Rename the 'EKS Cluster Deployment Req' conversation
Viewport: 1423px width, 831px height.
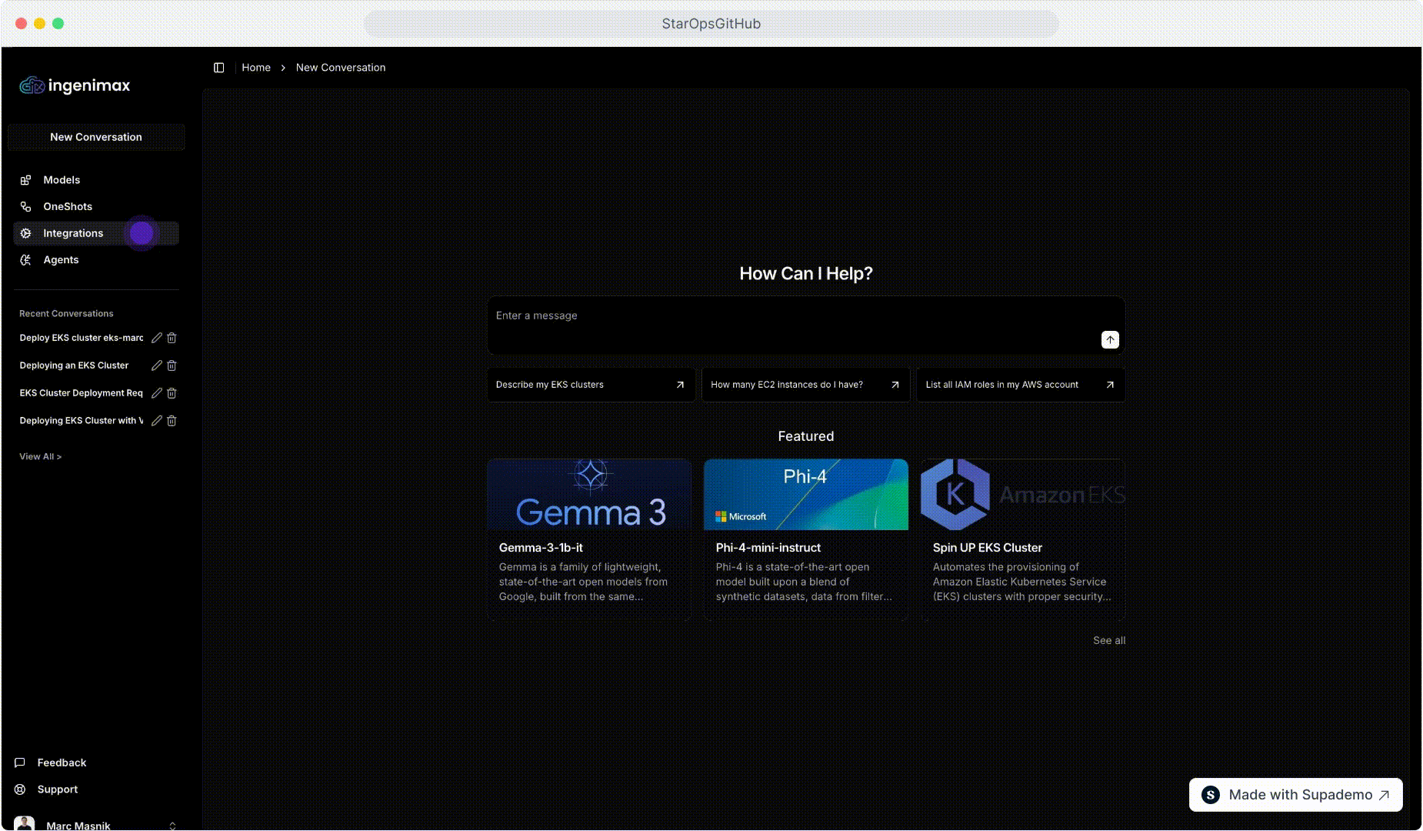(x=157, y=393)
